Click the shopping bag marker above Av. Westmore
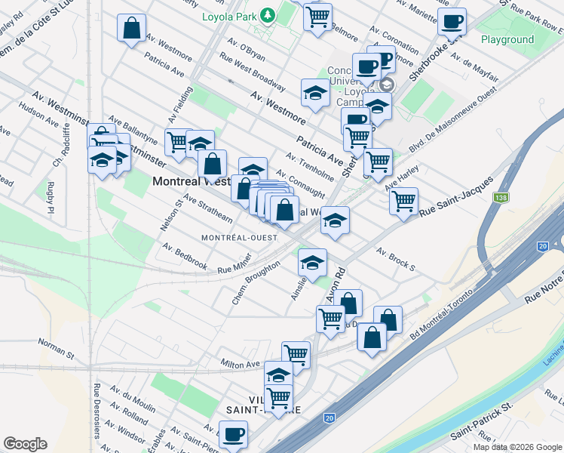Viewport: 564px width, 453px height. (x=132, y=29)
